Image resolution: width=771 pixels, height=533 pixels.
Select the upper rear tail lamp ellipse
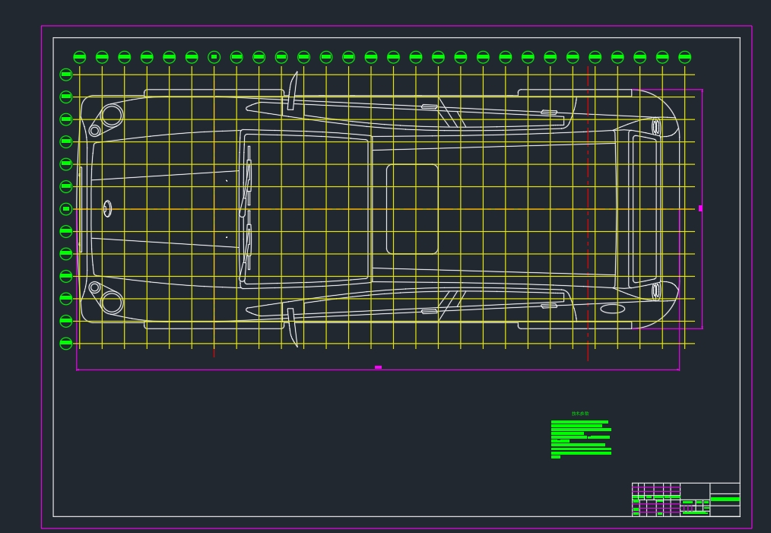[x=656, y=127]
